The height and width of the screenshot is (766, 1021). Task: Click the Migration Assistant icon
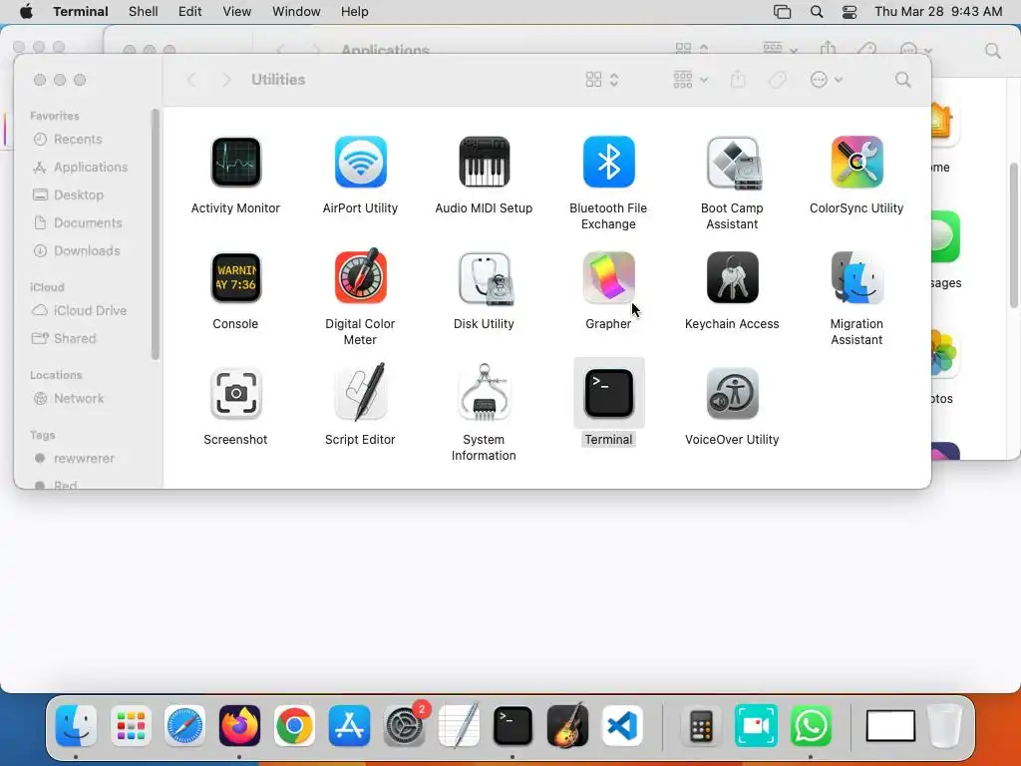point(856,278)
